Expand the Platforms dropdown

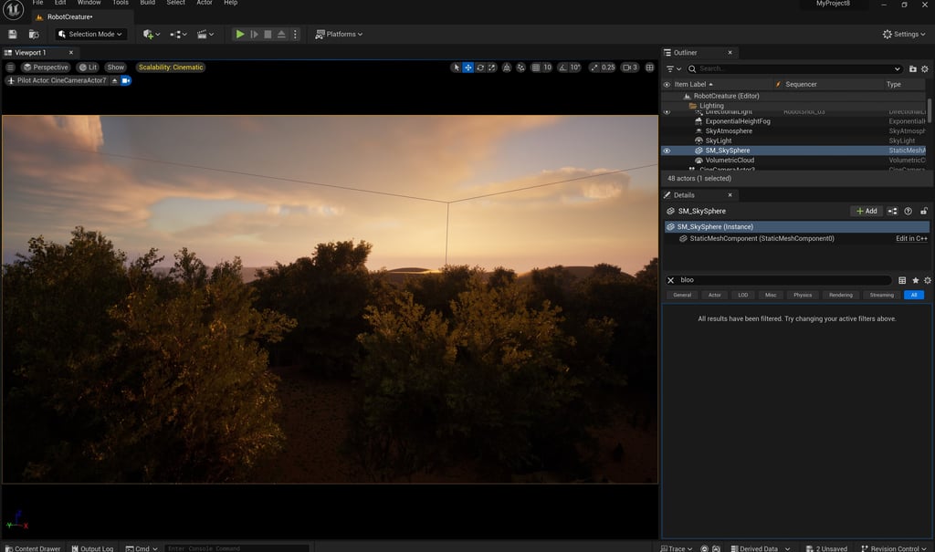pos(339,34)
